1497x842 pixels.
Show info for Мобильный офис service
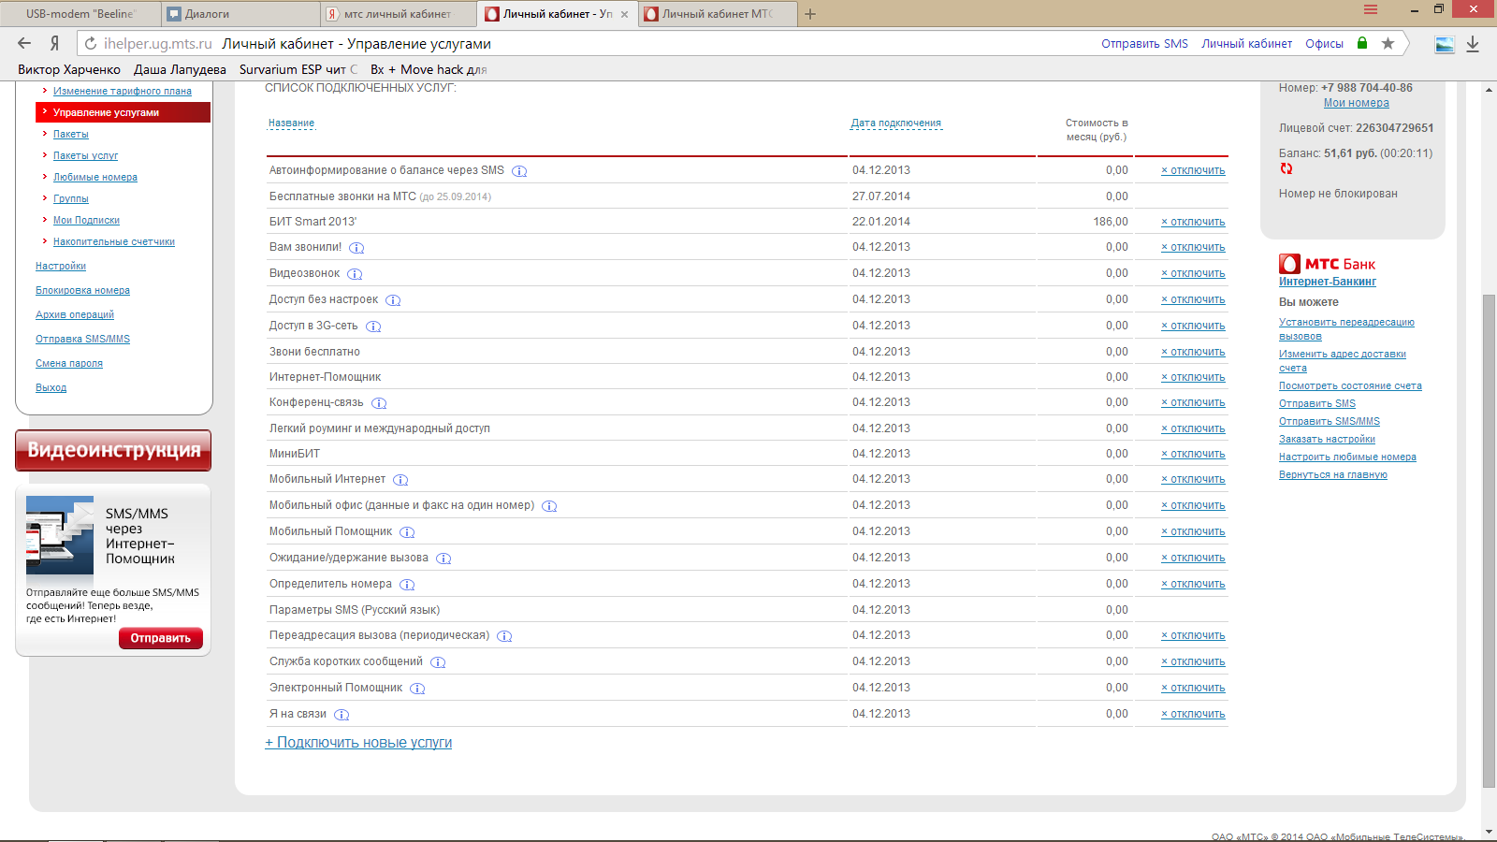coord(549,506)
